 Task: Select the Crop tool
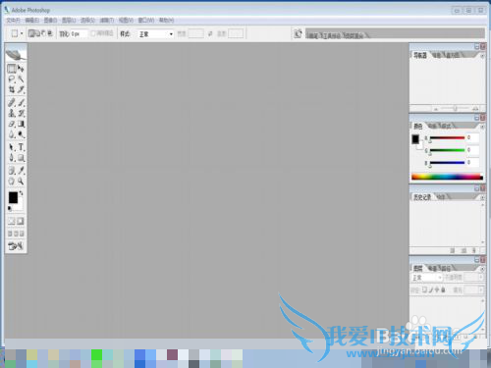tap(12, 89)
